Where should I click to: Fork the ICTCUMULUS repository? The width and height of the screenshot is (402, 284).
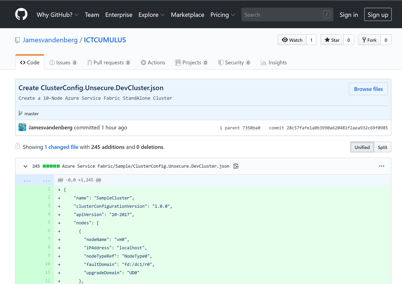[369, 40]
